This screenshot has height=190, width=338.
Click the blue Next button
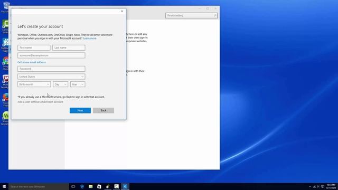[80, 110]
